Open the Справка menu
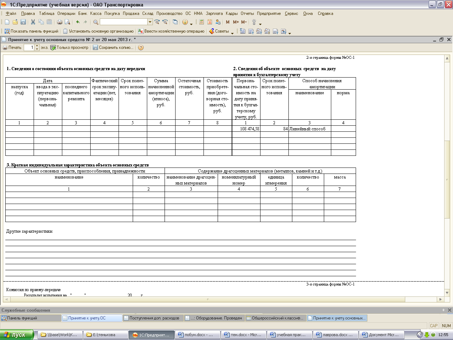 click(x=325, y=13)
